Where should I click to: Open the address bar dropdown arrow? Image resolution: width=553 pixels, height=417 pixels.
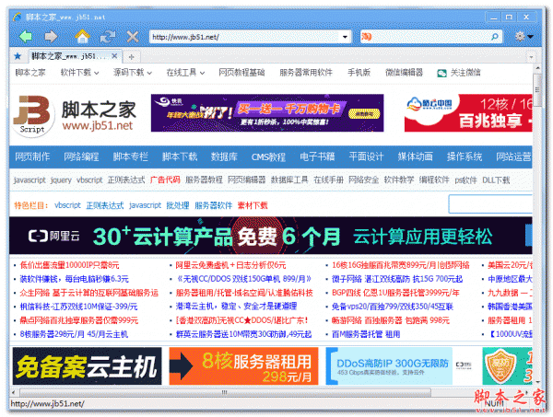click(x=345, y=37)
